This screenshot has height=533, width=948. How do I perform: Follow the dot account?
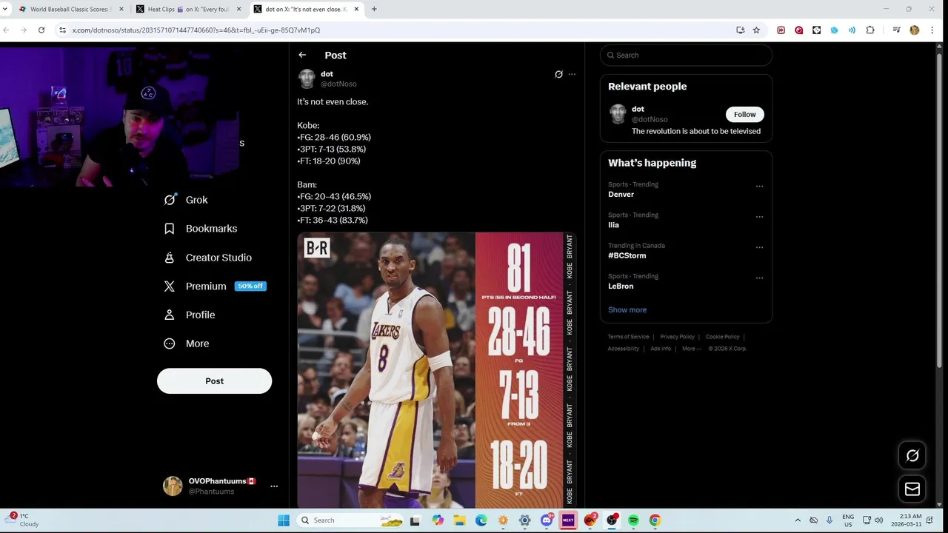click(x=745, y=114)
